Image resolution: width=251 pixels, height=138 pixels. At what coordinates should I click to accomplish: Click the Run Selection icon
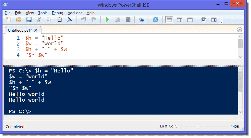click(117, 20)
